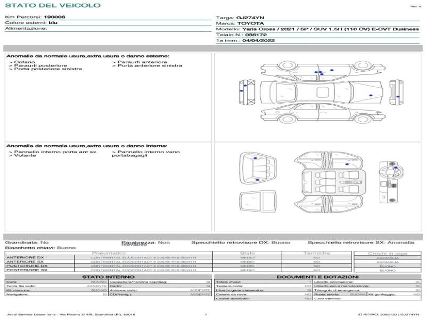Click the unmarked luggage cover diagram

tap(258, 202)
